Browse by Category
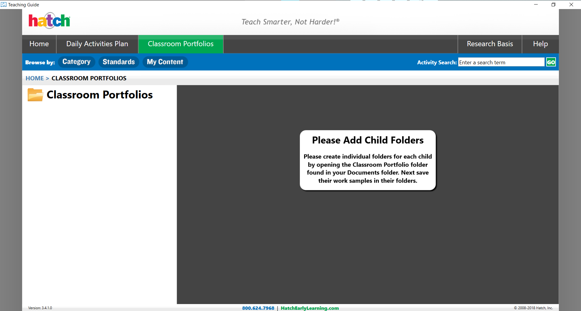 pos(77,62)
